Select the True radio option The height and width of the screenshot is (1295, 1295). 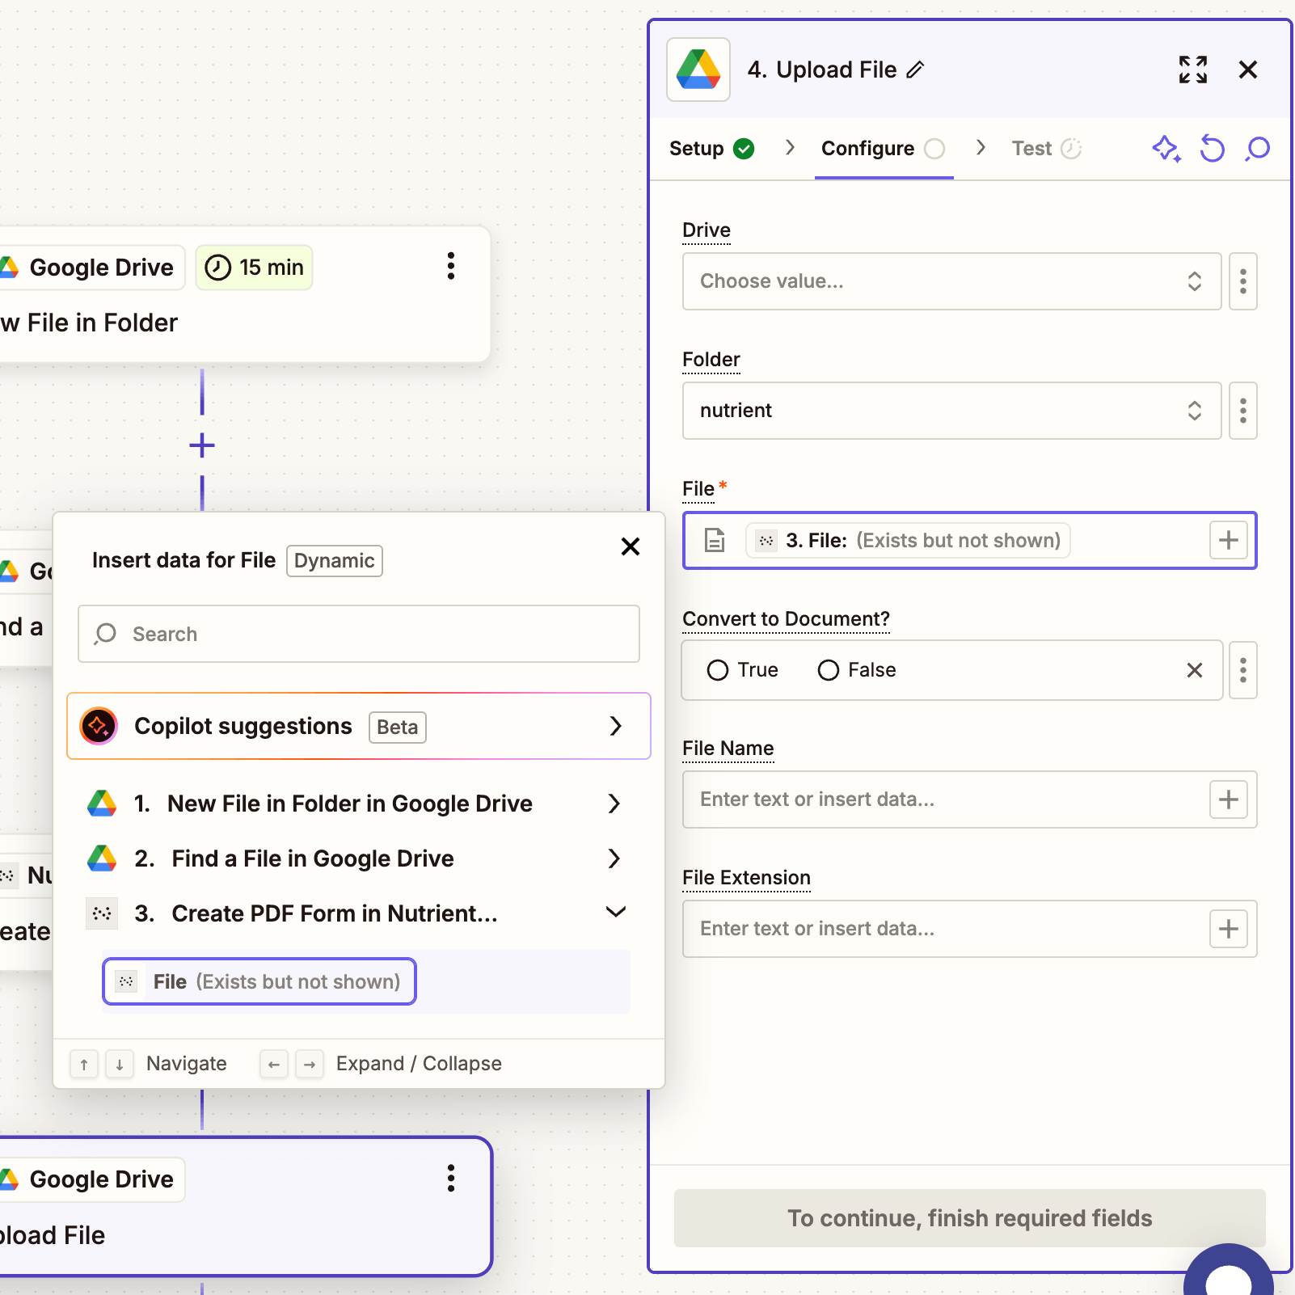pos(718,670)
